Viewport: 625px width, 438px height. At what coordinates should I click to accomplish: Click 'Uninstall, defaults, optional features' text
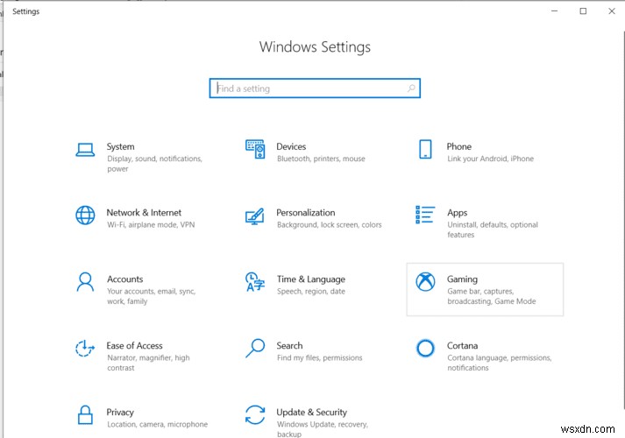click(493, 230)
